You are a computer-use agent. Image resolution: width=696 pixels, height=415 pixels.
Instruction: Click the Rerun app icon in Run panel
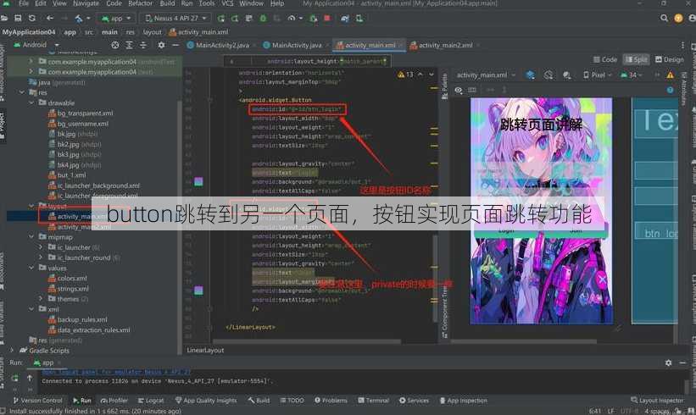(x=14, y=378)
